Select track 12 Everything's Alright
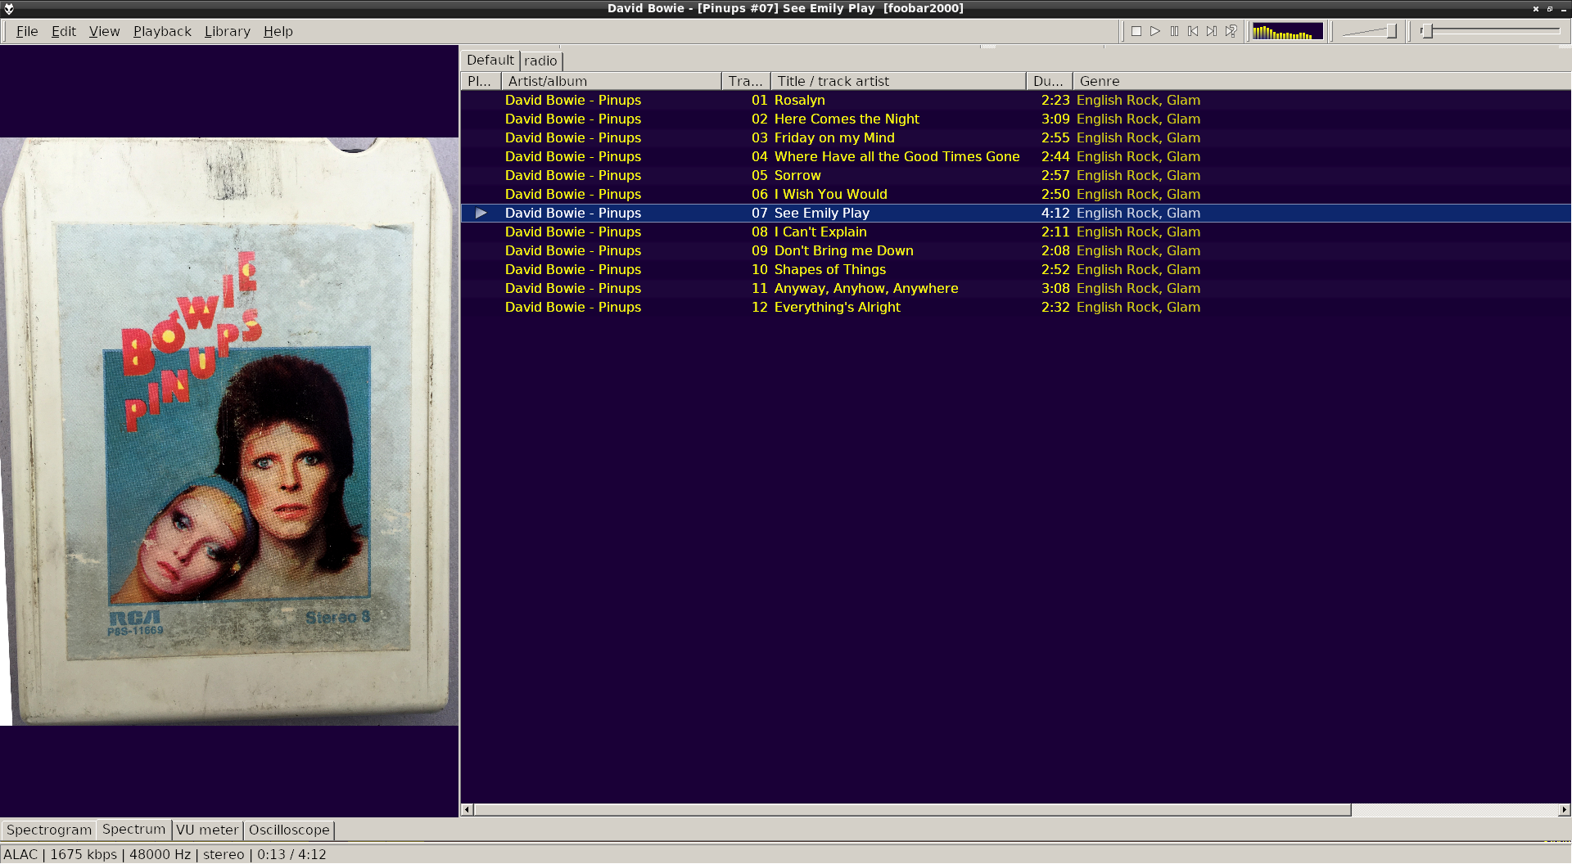Image resolution: width=1572 pixels, height=864 pixels. click(x=1015, y=307)
